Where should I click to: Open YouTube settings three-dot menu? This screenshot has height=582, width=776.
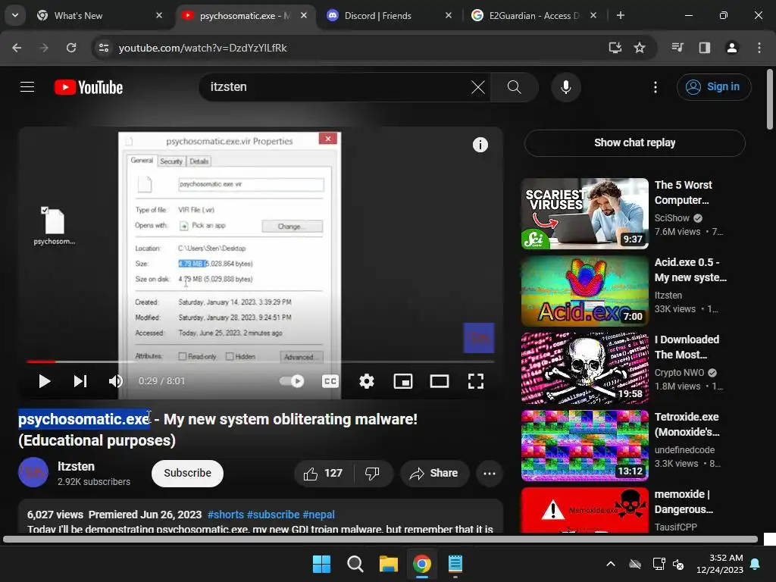click(656, 87)
